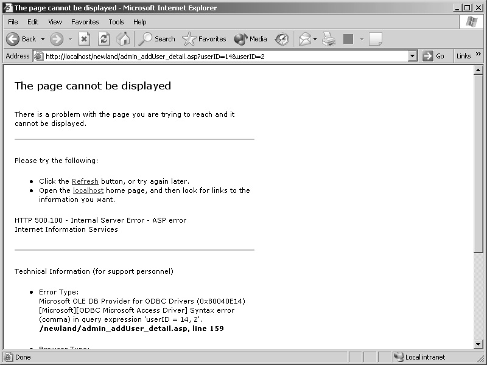Open the Search pane magnifier
The height and width of the screenshot is (365, 487).
pos(145,39)
